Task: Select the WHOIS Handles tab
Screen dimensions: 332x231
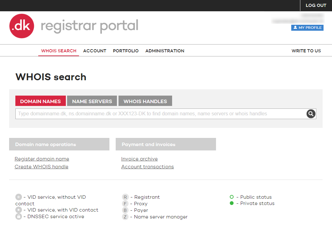Action: coord(145,101)
